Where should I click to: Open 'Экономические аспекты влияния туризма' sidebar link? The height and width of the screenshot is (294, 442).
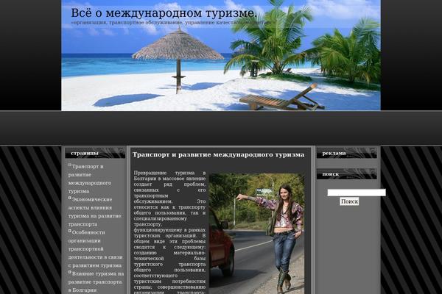coord(95,212)
